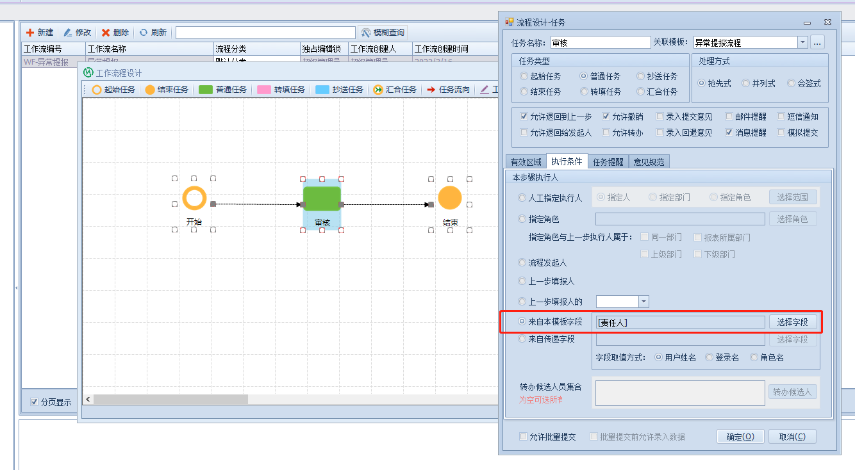Click the 选择字段 button for 来自本模板字段

click(x=792, y=322)
